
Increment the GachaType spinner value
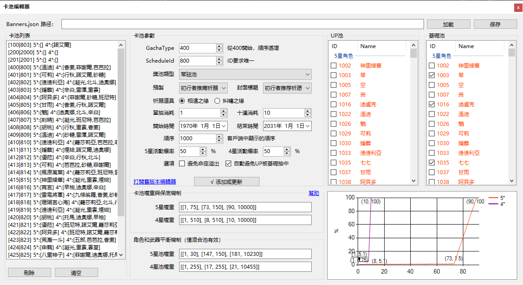(x=219, y=46)
